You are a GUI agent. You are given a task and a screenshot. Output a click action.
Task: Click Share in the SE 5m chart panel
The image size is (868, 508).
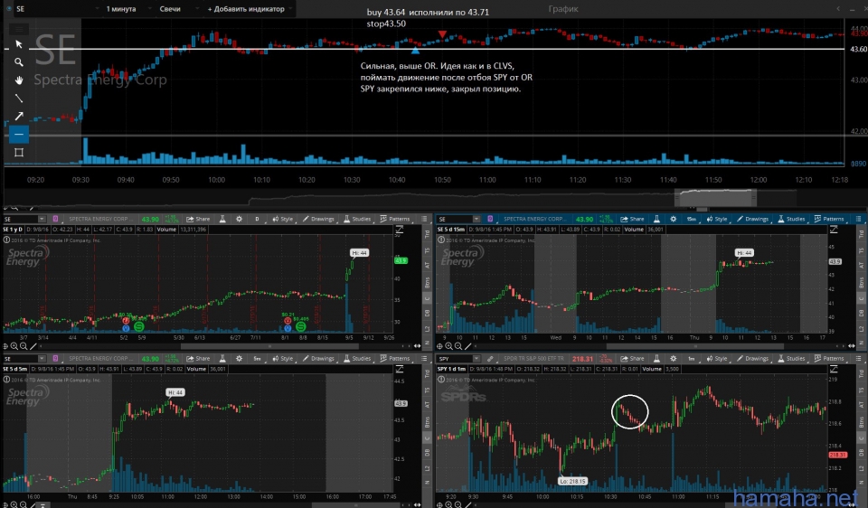(x=198, y=359)
